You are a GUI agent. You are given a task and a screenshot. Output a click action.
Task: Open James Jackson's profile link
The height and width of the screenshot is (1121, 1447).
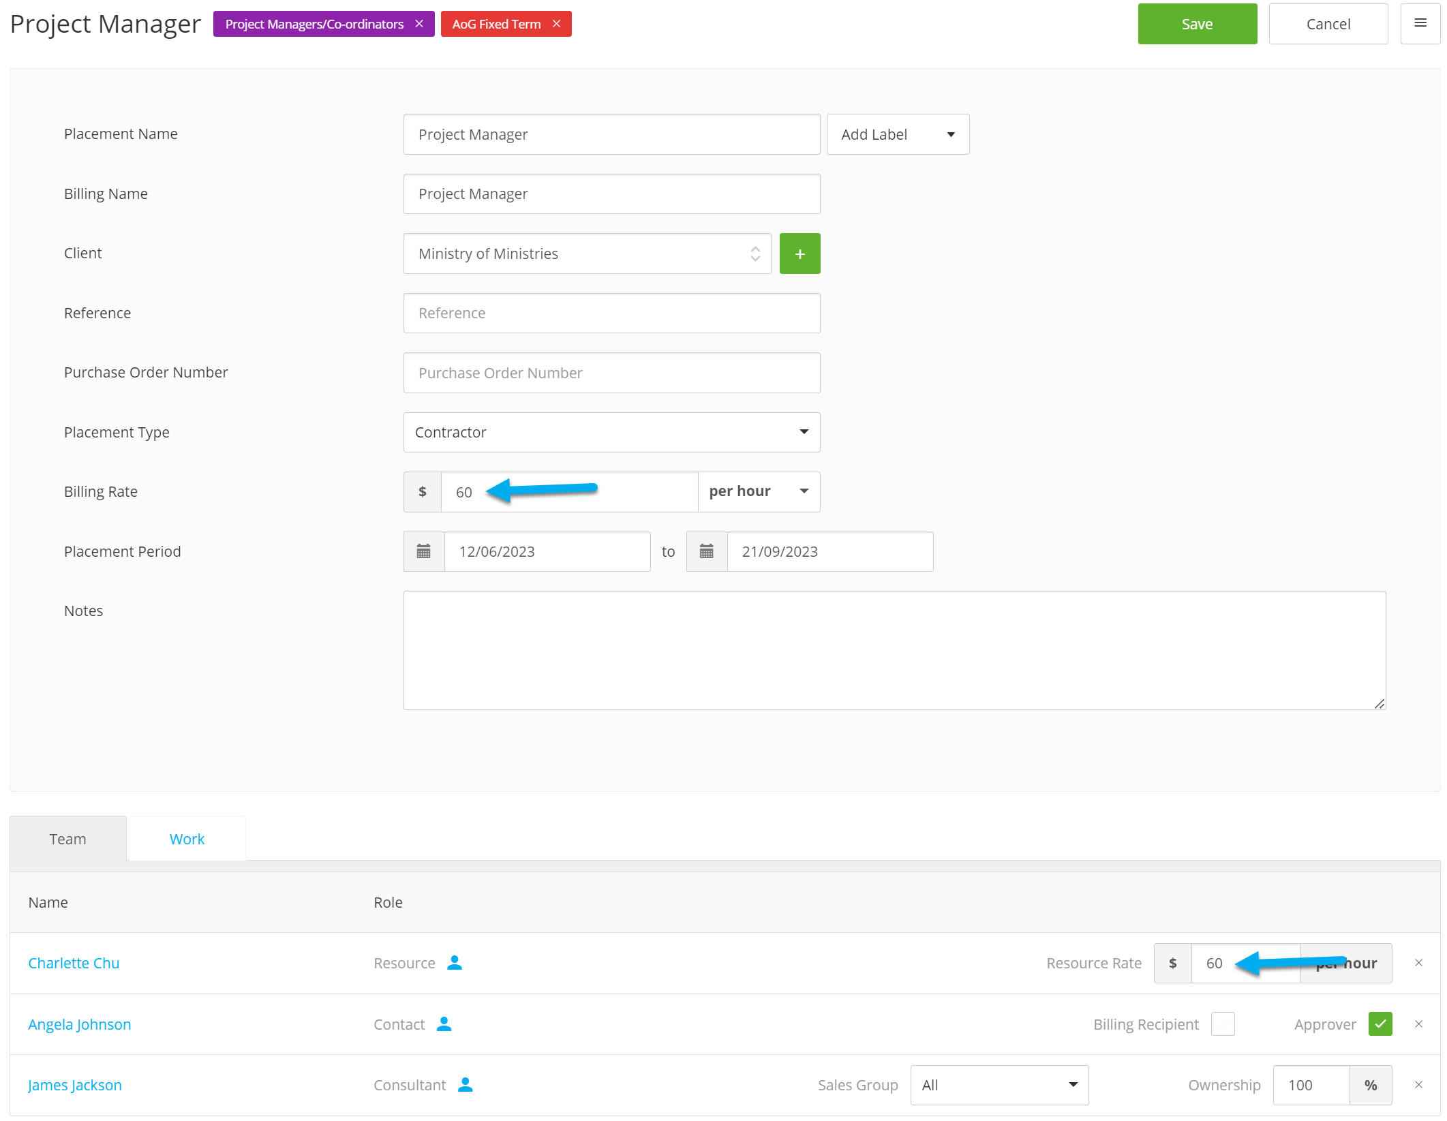(75, 1085)
